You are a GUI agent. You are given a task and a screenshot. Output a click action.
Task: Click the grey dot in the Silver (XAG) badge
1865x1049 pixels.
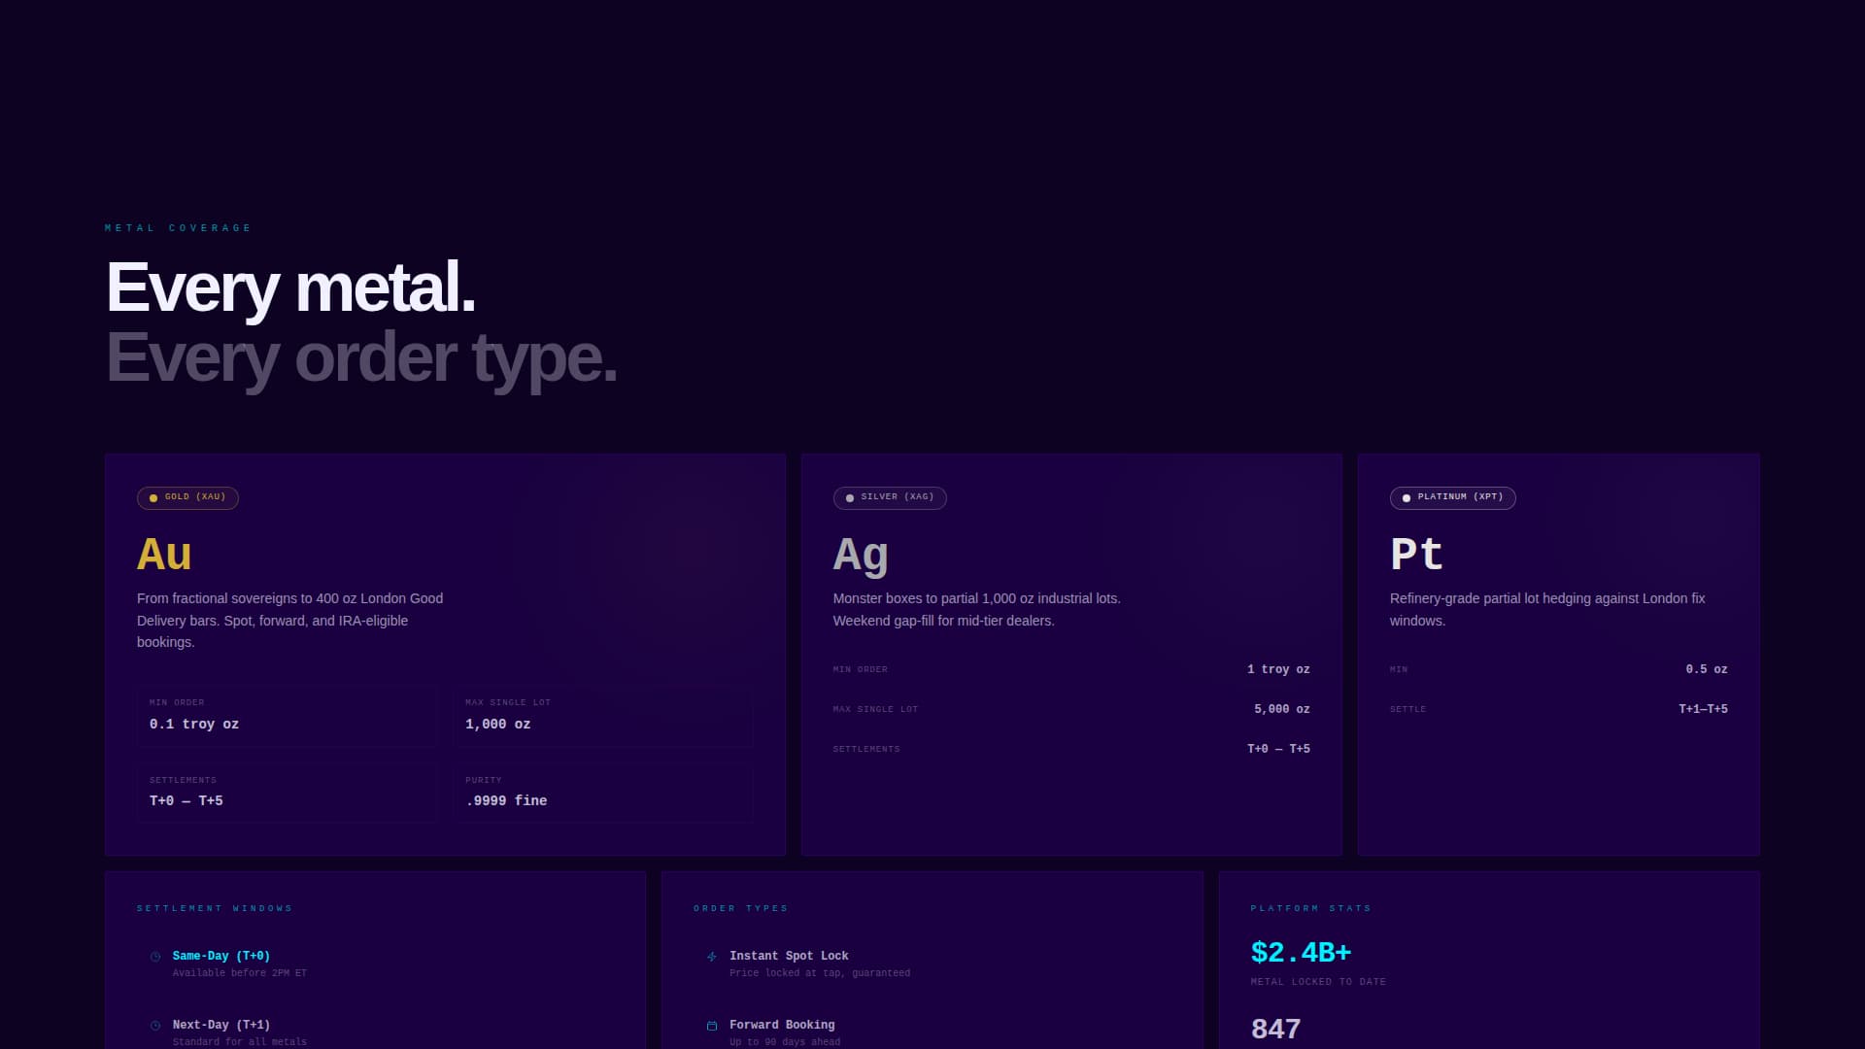tap(850, 498)
